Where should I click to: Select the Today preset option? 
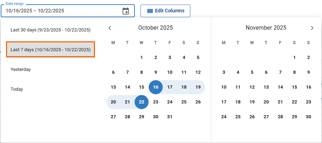click(x=17, y=89)
